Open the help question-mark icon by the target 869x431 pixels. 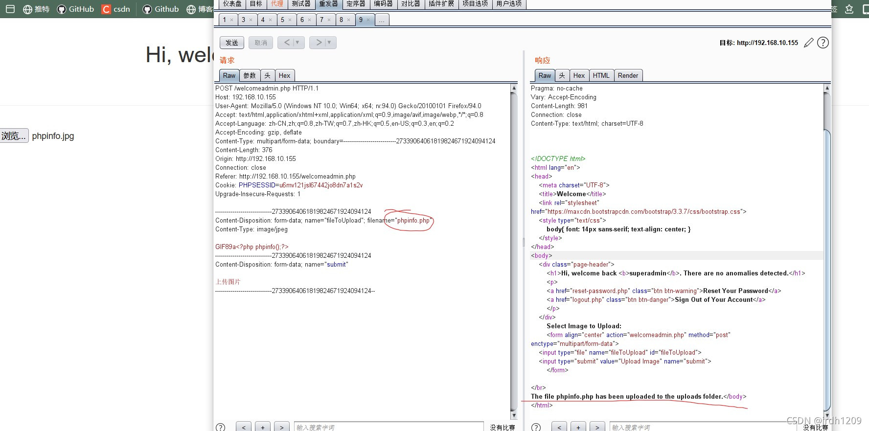(x=823, y=43)
